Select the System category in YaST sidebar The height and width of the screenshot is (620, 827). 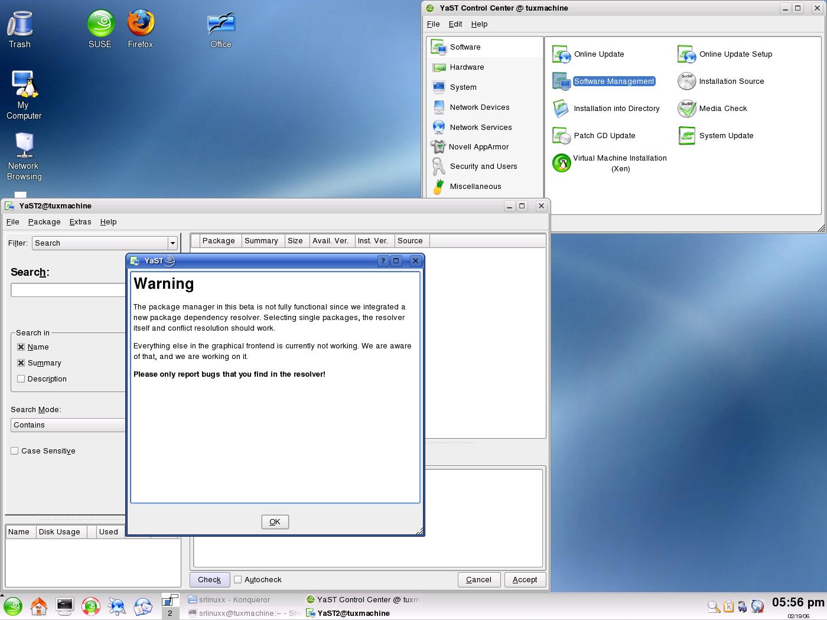(x=485, y=87)
